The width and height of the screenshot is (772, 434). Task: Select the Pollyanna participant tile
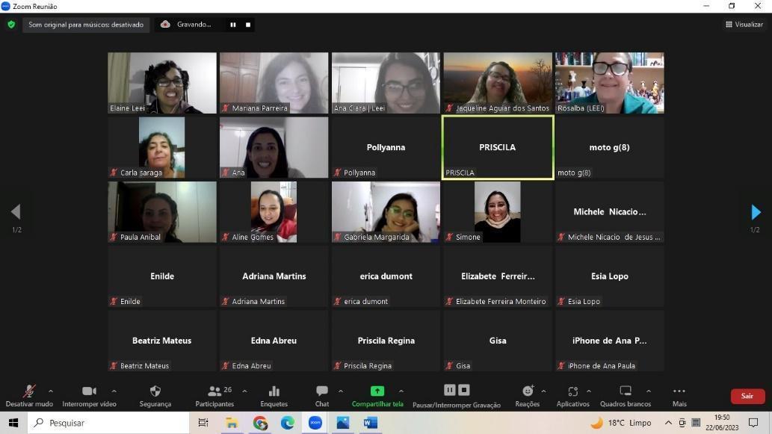[386, 147]
